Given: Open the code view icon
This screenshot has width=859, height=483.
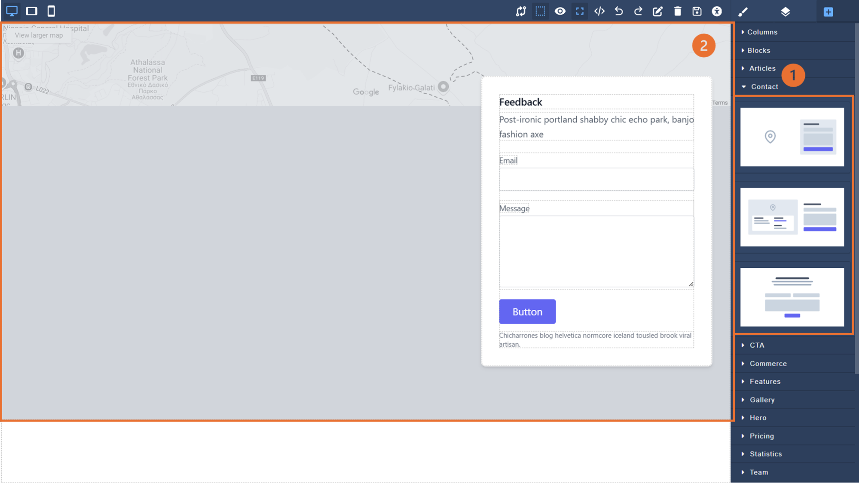Looking at the screenshot, I should click(599, 11).
